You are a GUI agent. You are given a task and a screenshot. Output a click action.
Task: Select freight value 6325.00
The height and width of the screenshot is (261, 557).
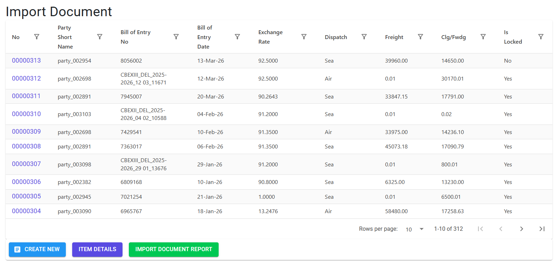click(395, 182)
